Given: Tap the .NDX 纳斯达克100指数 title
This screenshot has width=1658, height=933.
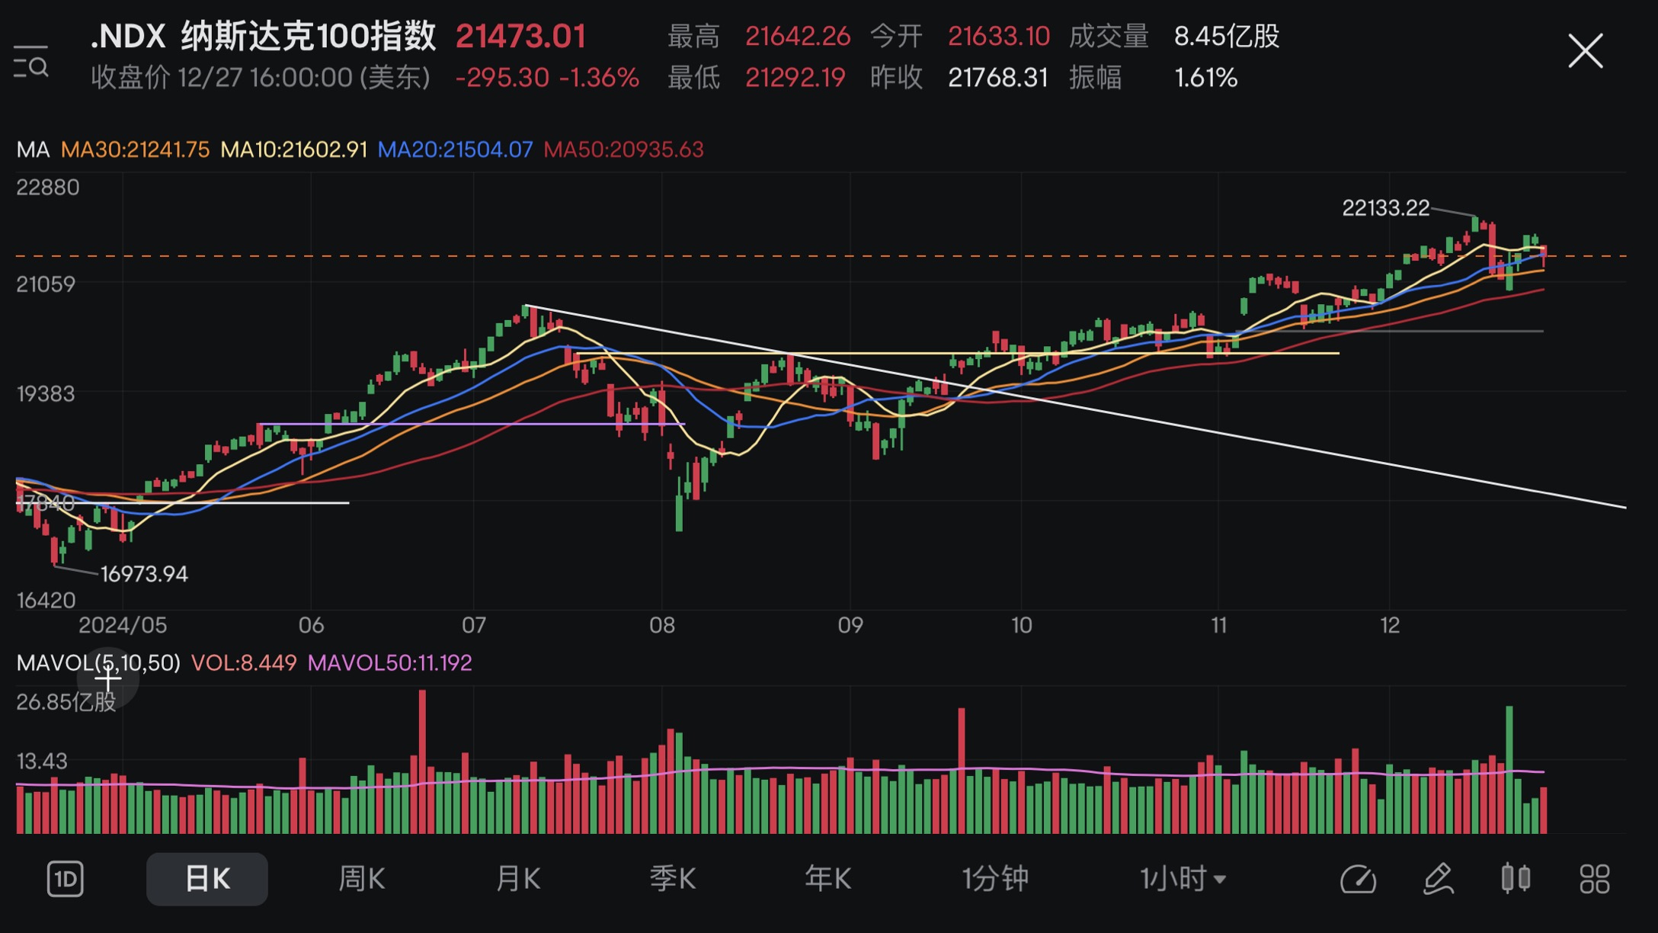Looking at the screenshot, I should pyautogui.click(x=263, y=36).
